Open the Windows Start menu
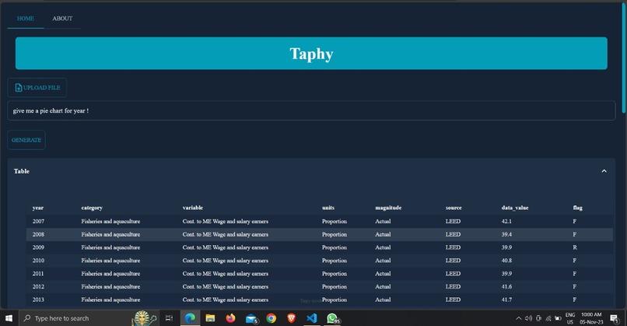Image resolution: width=627 pixels, height=326 pixels. click(9, 318)
